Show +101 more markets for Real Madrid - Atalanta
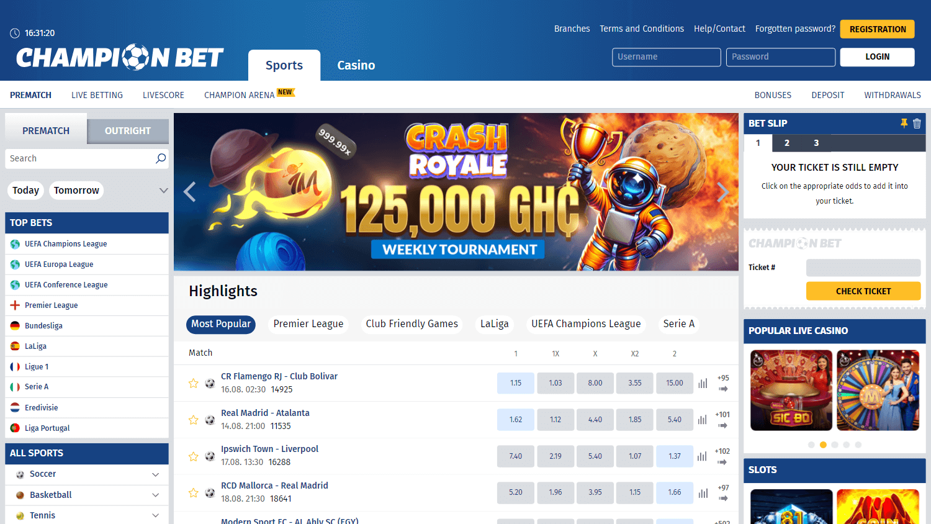The image size is (931, 524). 723,420
